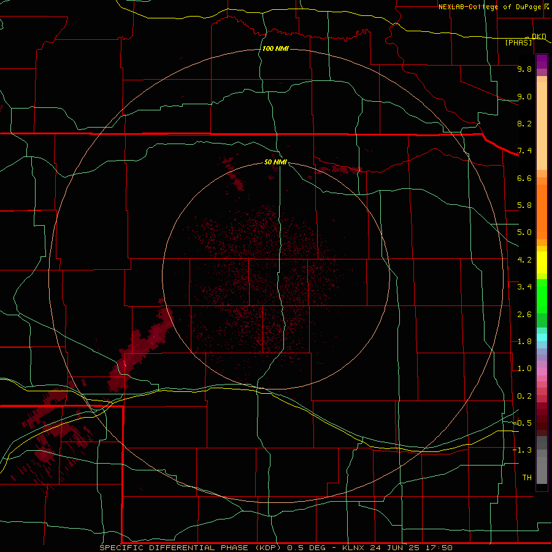Click the [PHAS] units label
Image resolution: width=552 pixels, height=552 pixels.
pos(518,42)
